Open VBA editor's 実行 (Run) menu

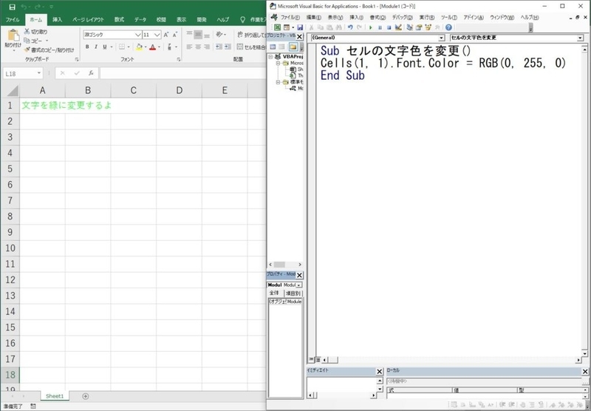427,17
